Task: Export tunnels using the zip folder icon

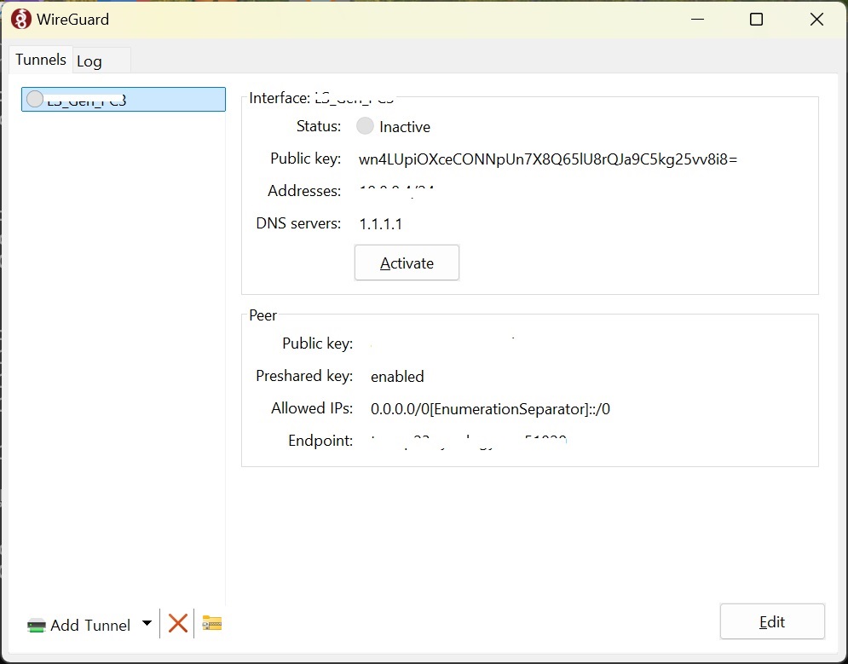Action: point(211,624)
